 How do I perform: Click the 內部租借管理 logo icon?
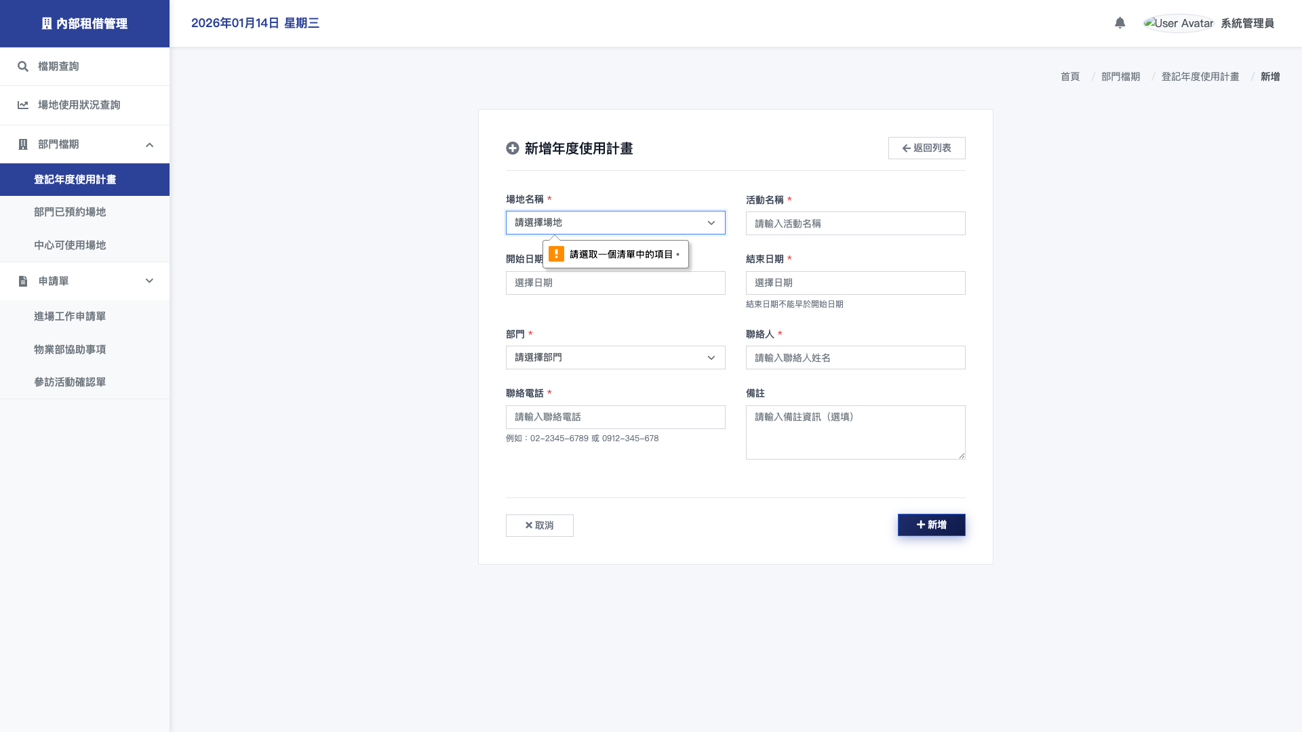(x=46, y=23)
